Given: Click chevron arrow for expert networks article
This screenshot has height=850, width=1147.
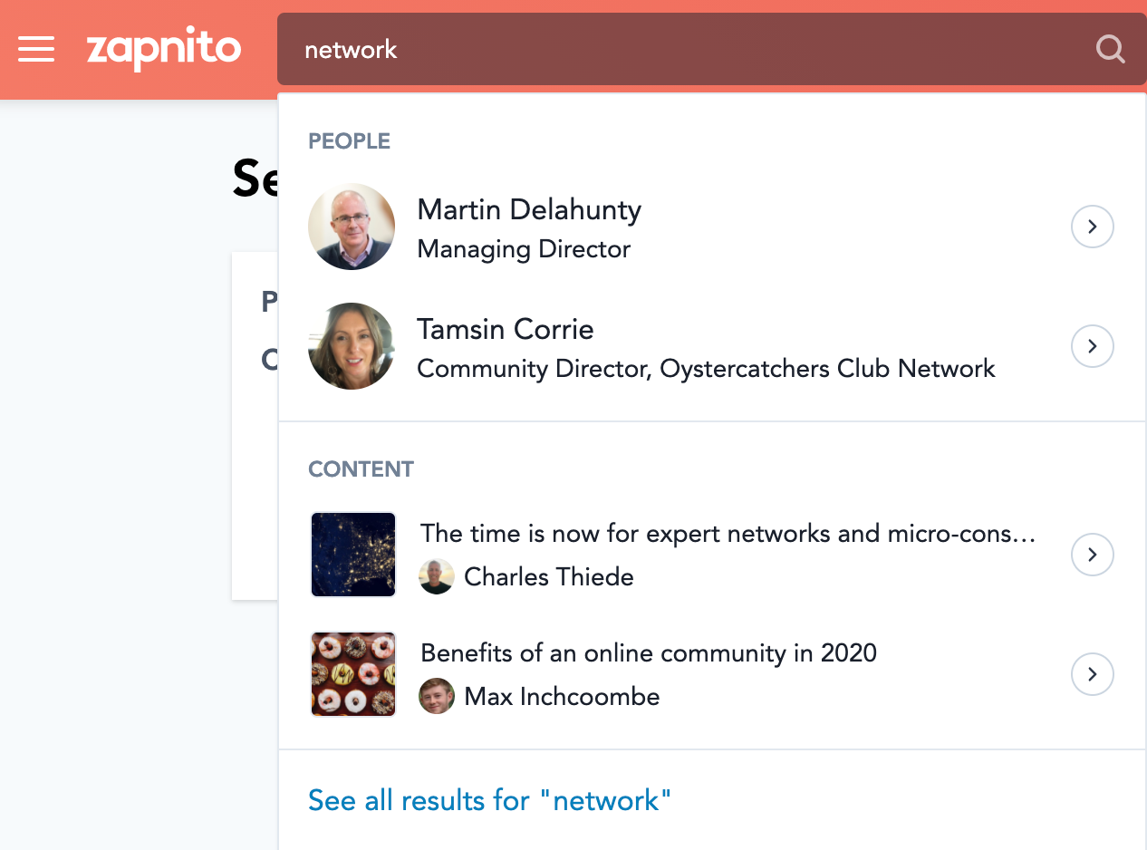Looking at the screenshot, I should [1092, 555].
